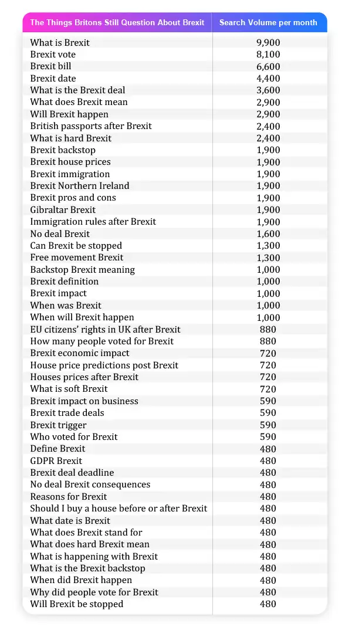Click 'When will Brexit happen' row
Viewport: 352px width, 637px height.
point(175,317)
